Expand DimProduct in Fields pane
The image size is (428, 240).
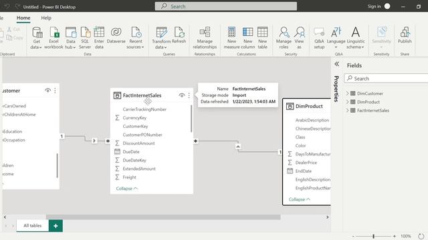pos(348,102)
